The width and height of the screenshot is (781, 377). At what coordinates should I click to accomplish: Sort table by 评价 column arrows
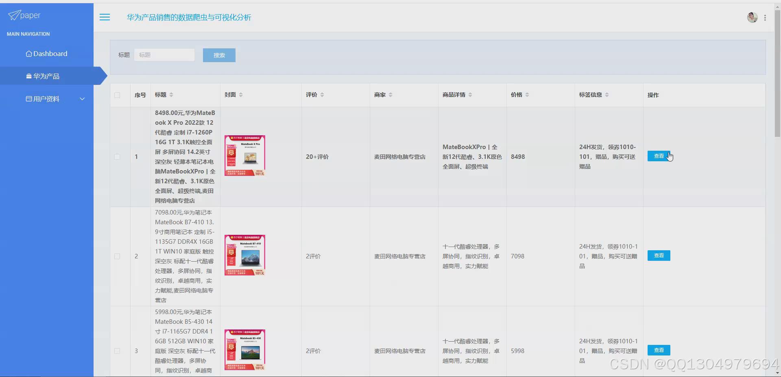pos(322,95)
